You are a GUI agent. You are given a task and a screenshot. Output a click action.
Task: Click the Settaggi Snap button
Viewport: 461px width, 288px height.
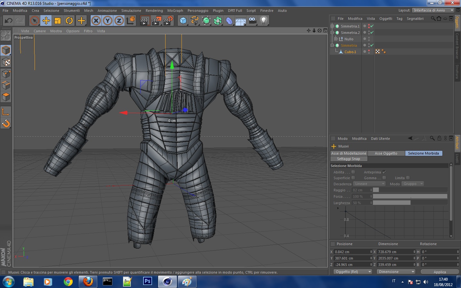tap(349, 159)
